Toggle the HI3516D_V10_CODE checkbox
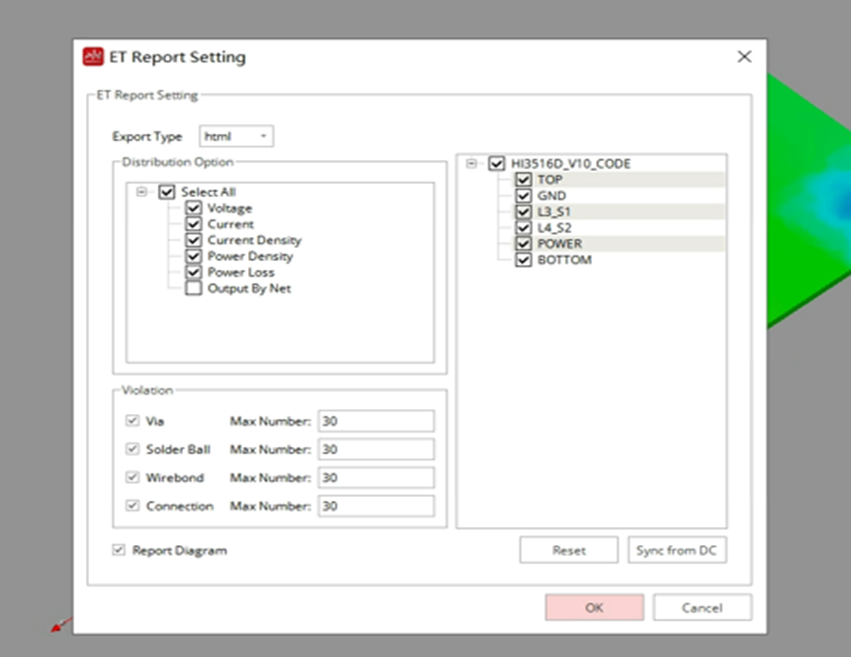The image size is (851, 657). pyautogui.click(x=497, y=164)
